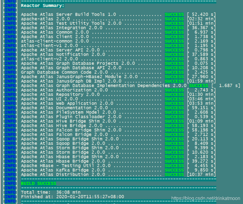Viewport: 243px width, 204px height.
Task: Click 'Apache Atlas UI 2.0.0' line
Action: [x=49, y=99]
